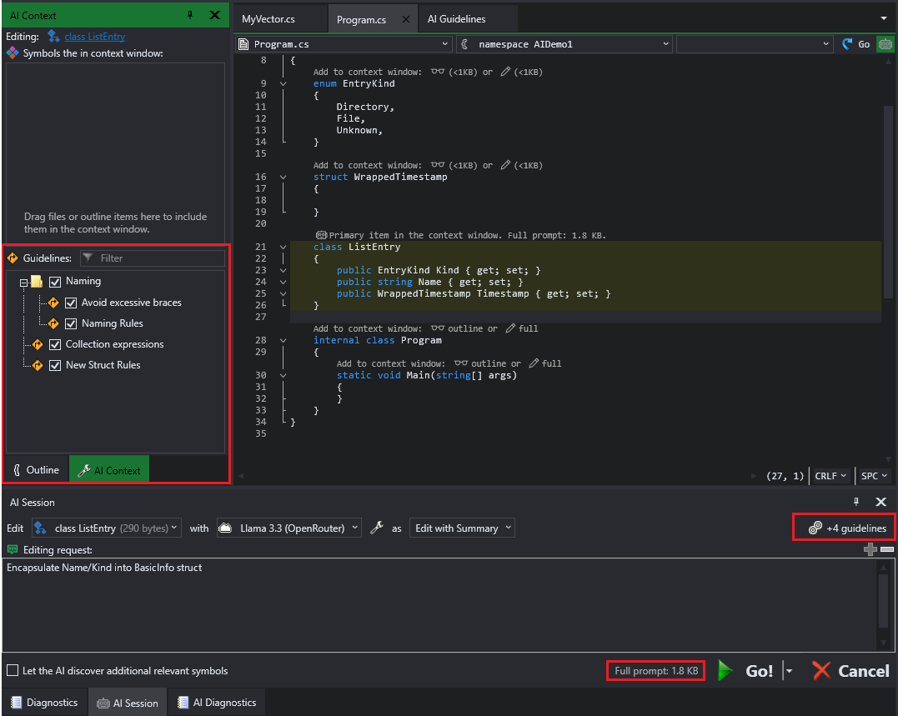This screenshot has width=898, height=716.
Task: Enable Let the AI discover additional symbols
Action: 12,670
